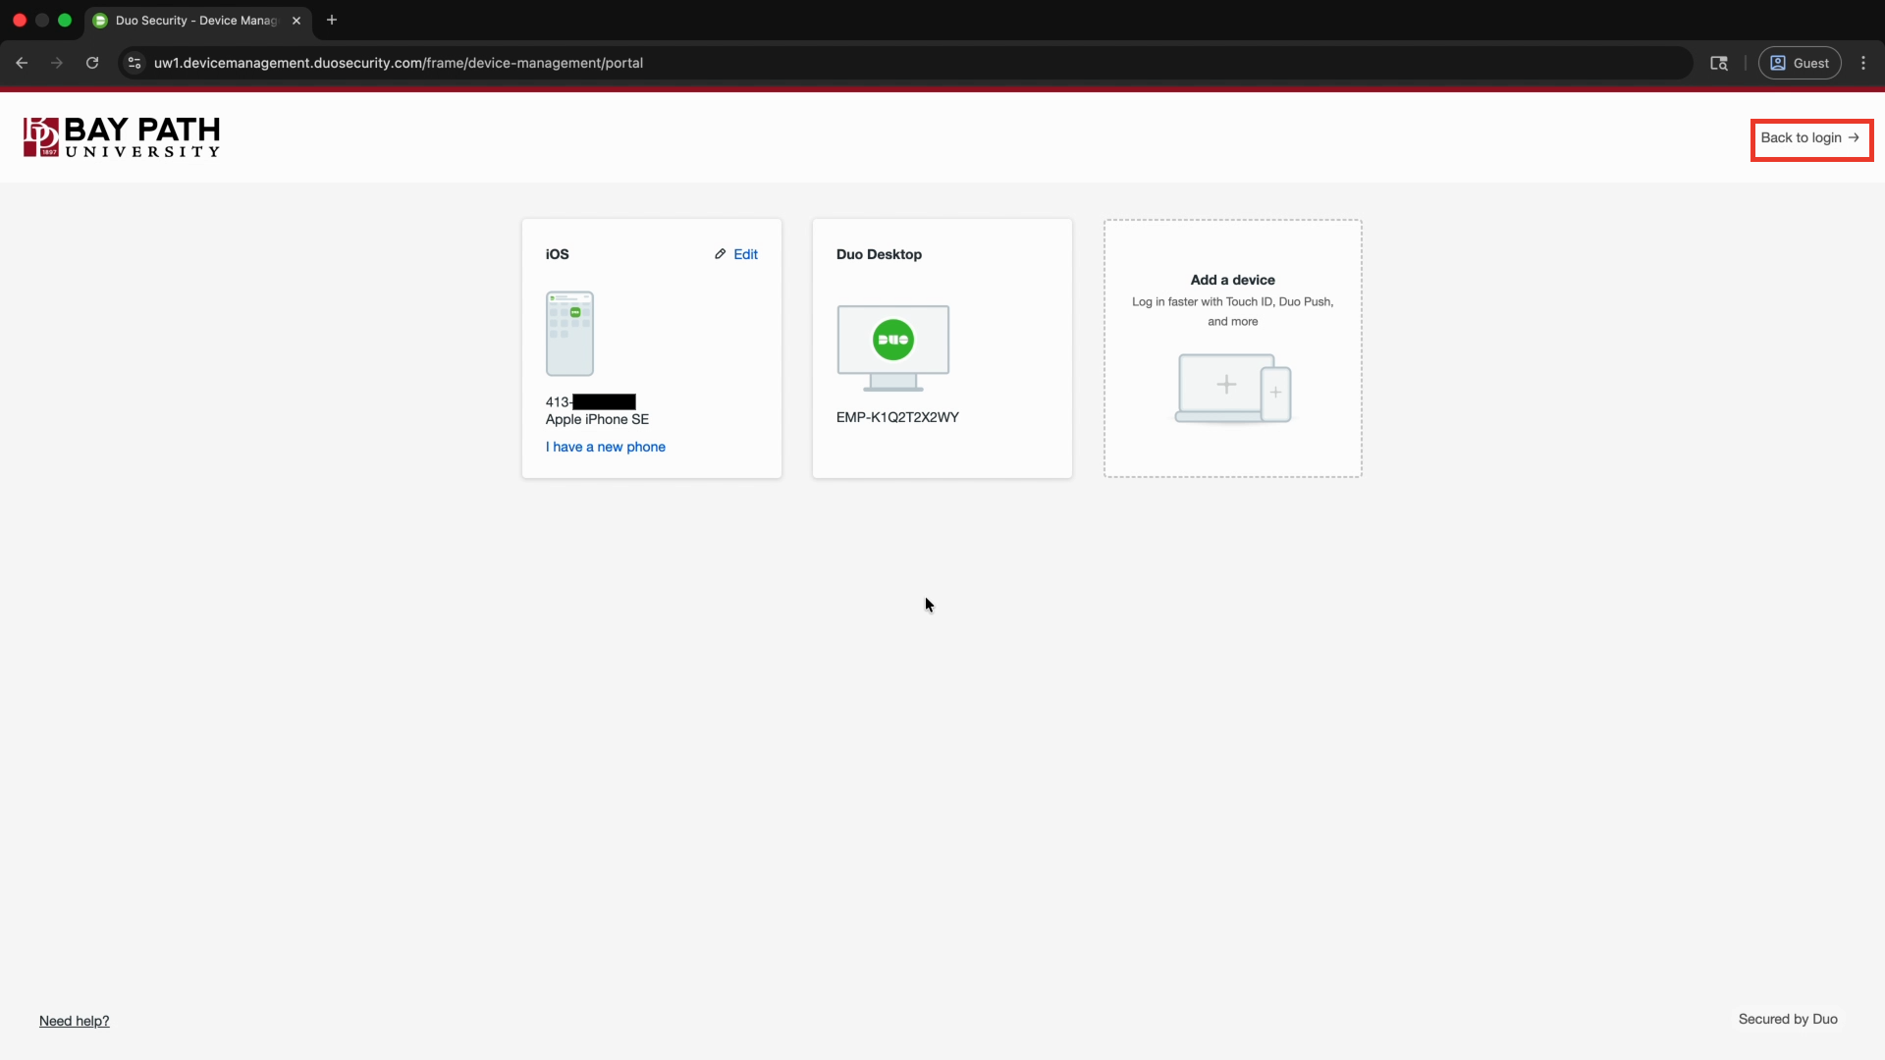Open site information icon in address bar
This screenshot has height=1060, width=1885.
[135, 63]
